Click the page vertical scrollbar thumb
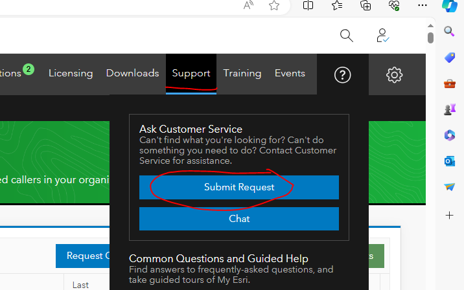 [x=430, y=38]
